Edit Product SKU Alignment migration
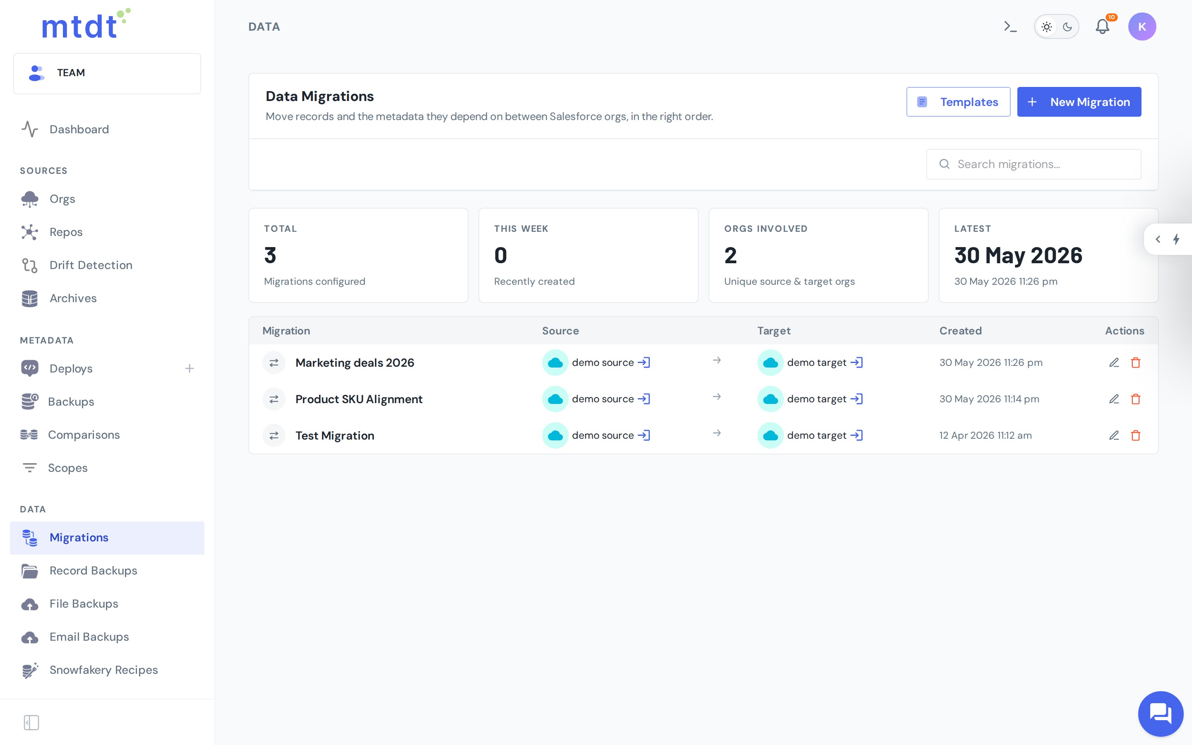The image size is (1192, 745). coord(1114,399)
